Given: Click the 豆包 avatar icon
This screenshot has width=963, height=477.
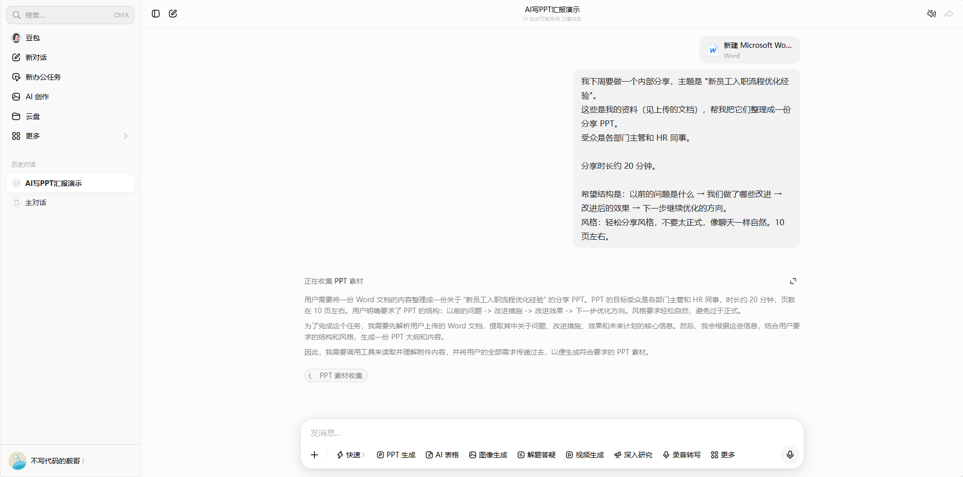Looking at the screenshot, I should point(16,38).
